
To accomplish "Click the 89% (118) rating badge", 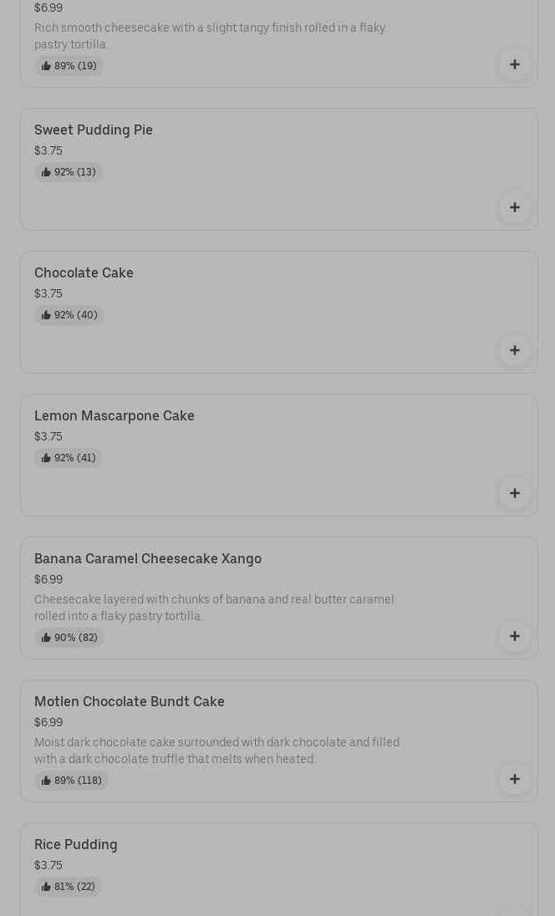I will (71, 781).
